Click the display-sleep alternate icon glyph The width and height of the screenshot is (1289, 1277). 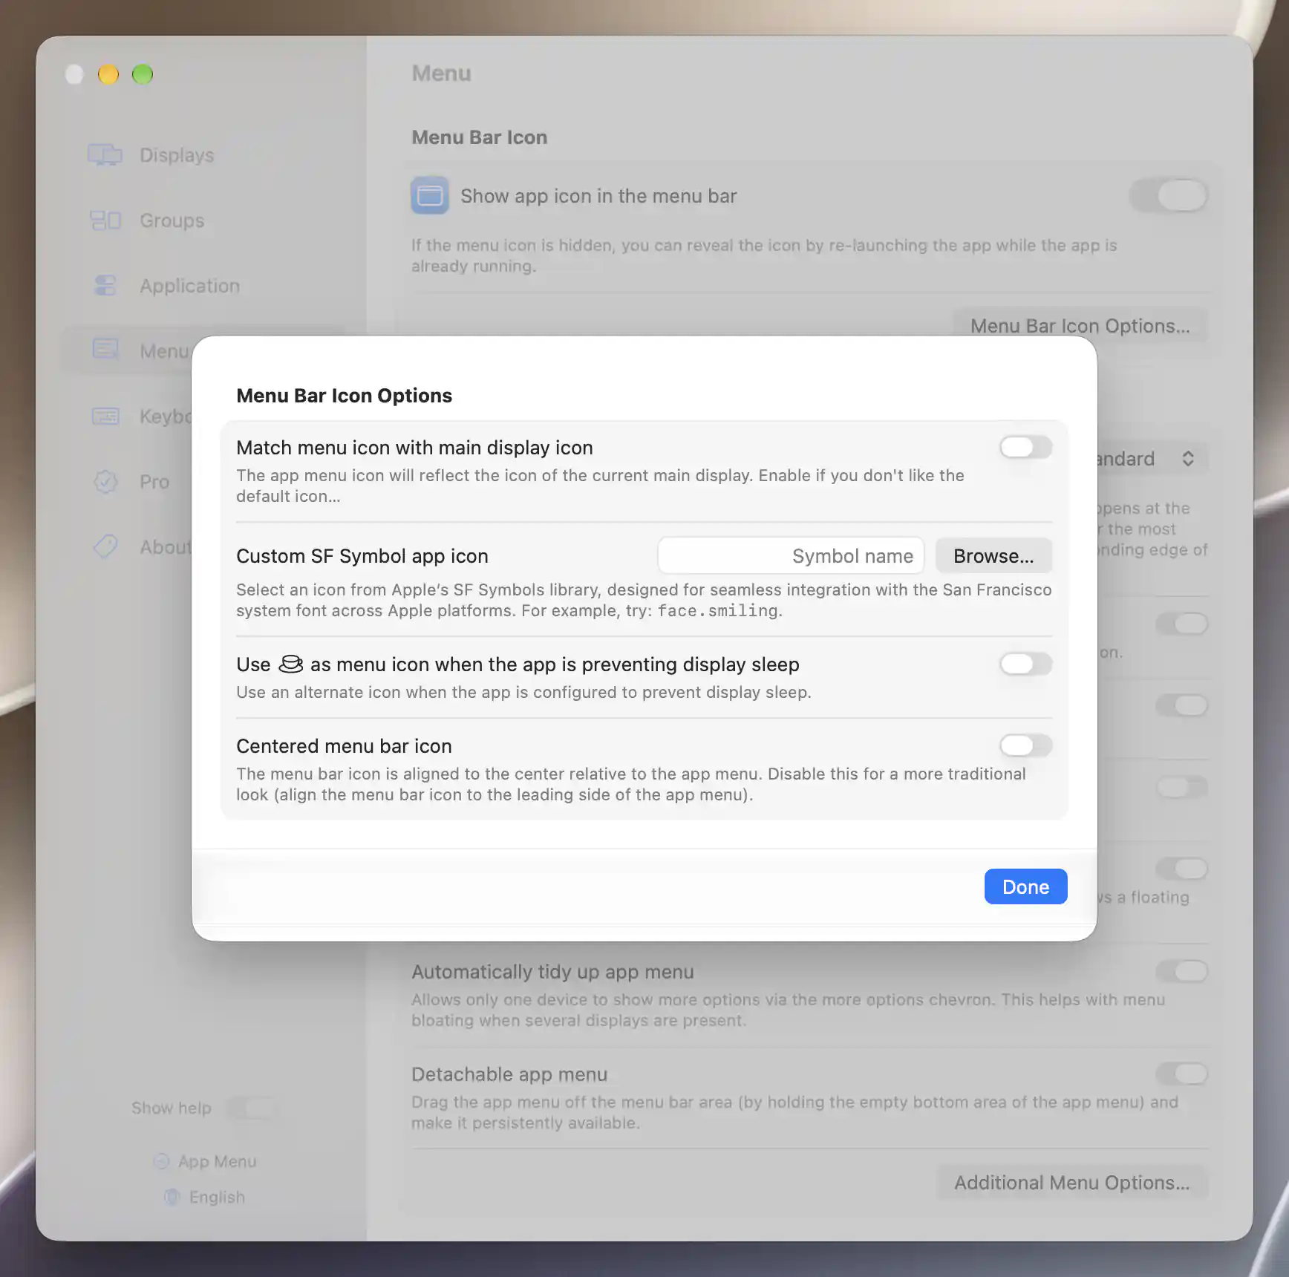[x=290, y=664]
